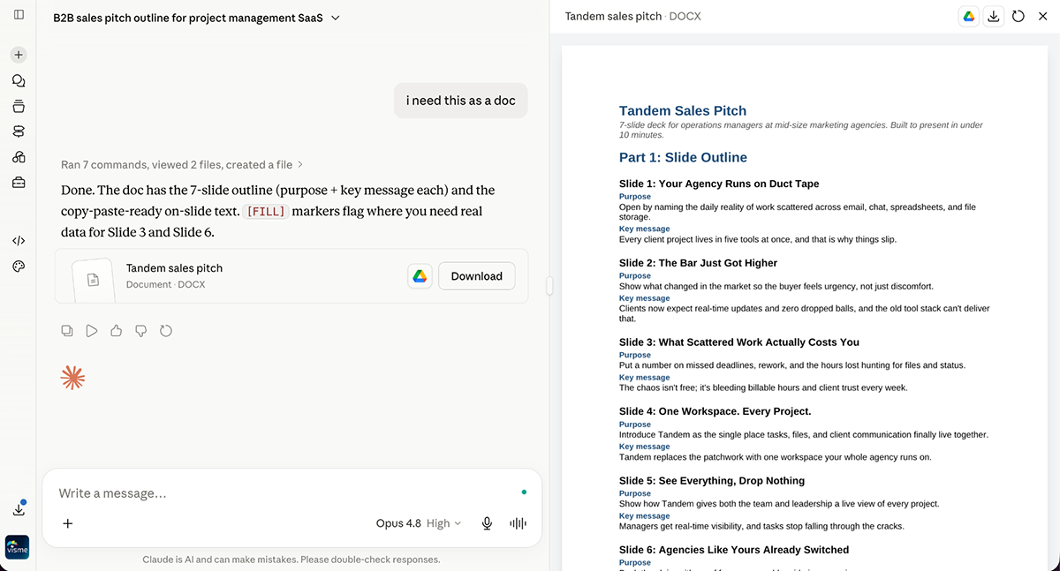The image size is (1060, 571).
Task: Click the Slide 1: Your Agency Runs on Duct Tape heading
Action: click(x=719, y=184)
